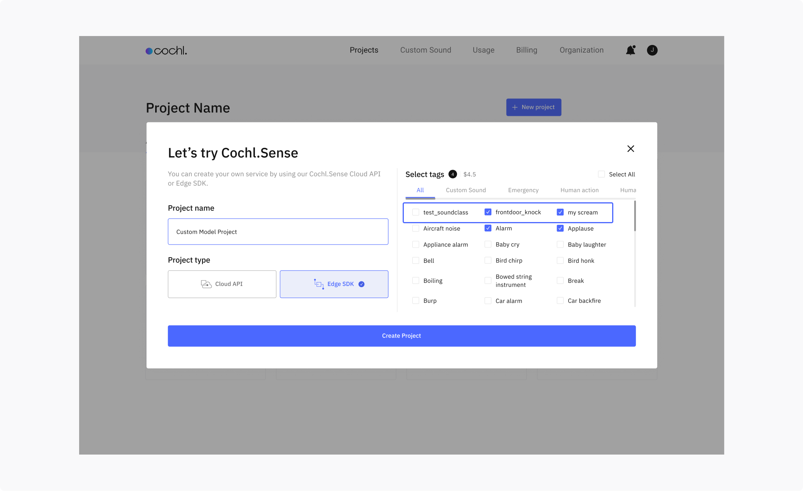
Task: Open the Organization page
Action: [581, 50]
